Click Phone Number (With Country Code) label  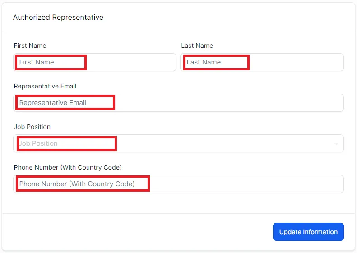(68, 167)
